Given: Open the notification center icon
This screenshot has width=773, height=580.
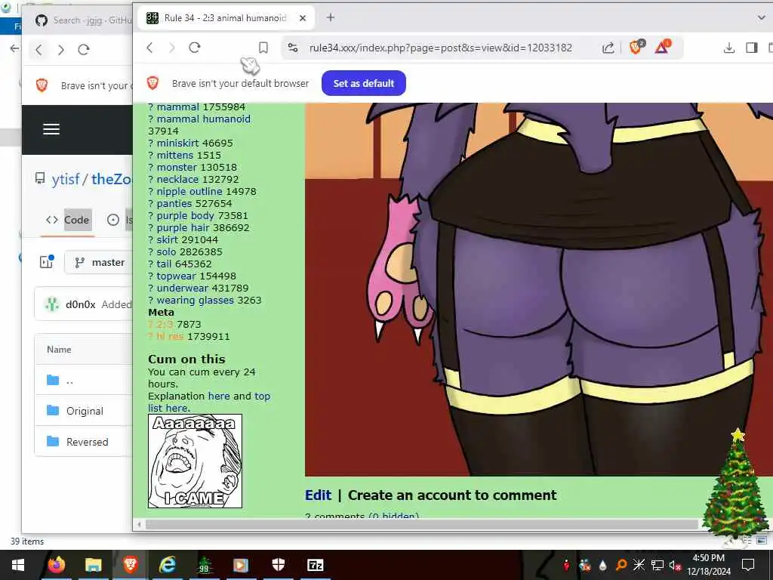Looking at the screenshot, I should pos(748,565).
